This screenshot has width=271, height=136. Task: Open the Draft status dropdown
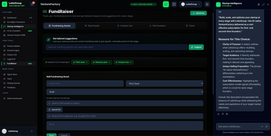pos(125,92)
